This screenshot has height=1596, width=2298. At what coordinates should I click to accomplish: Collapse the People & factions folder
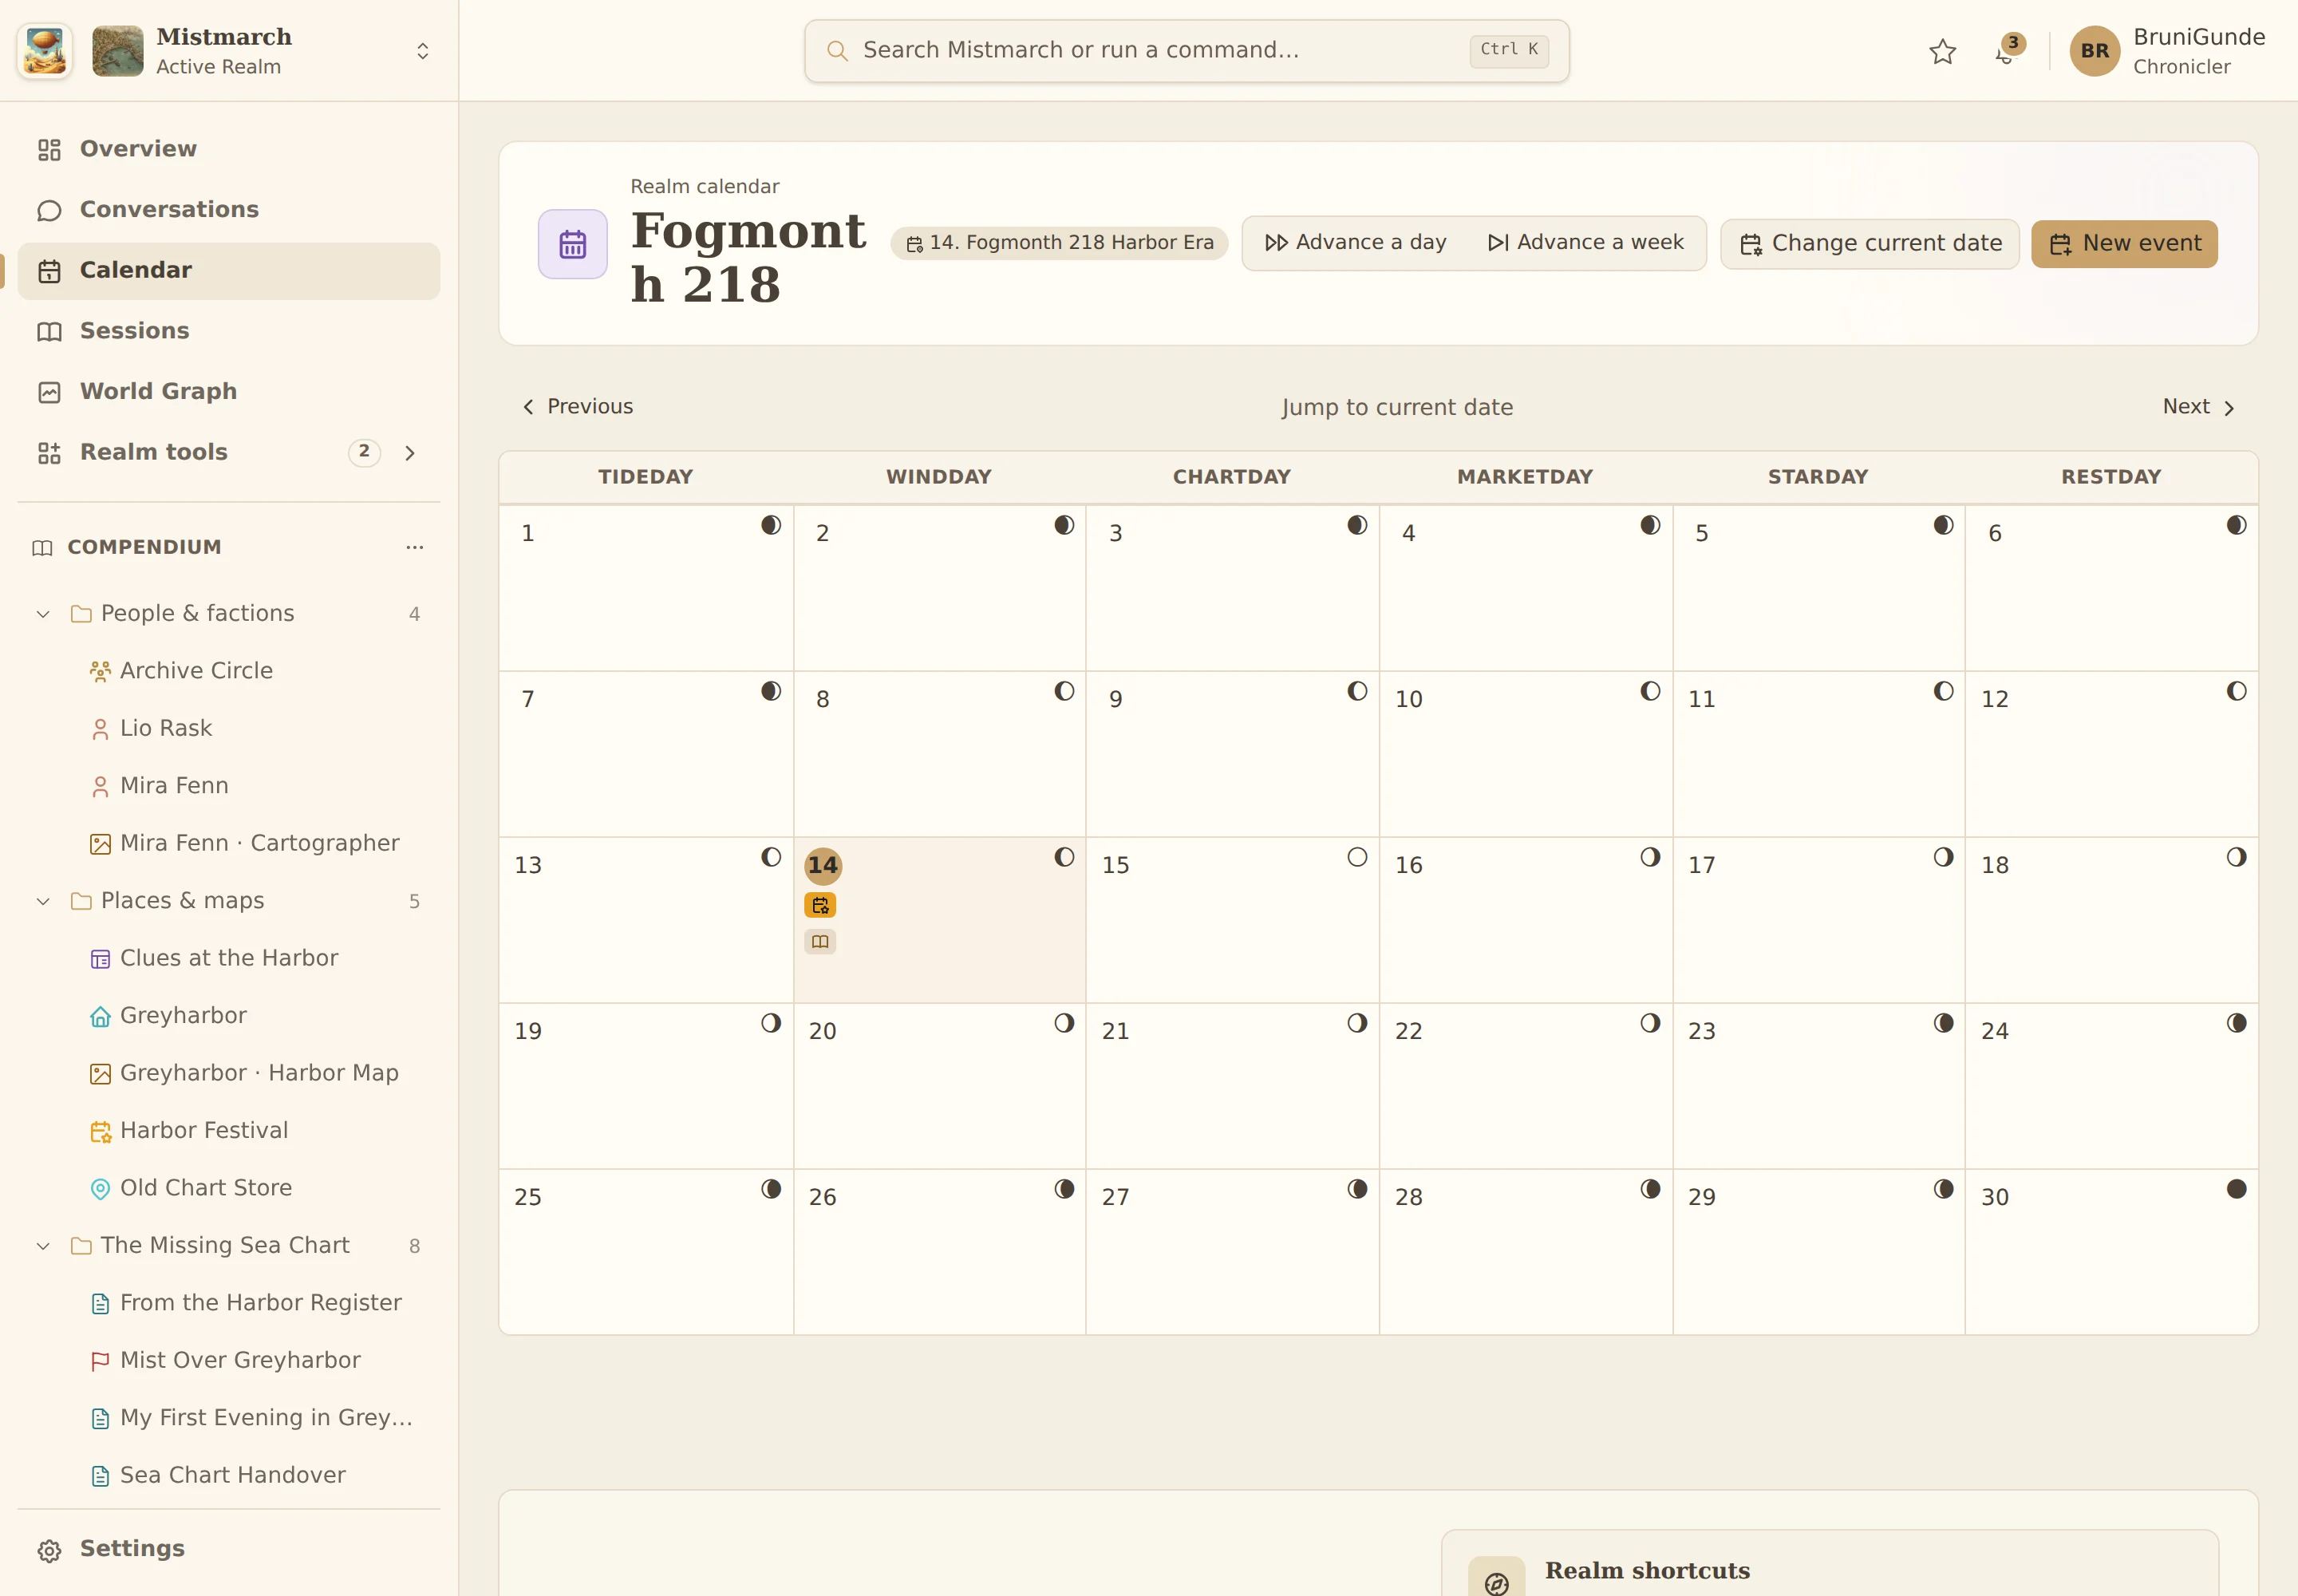[x=43, y=614]
